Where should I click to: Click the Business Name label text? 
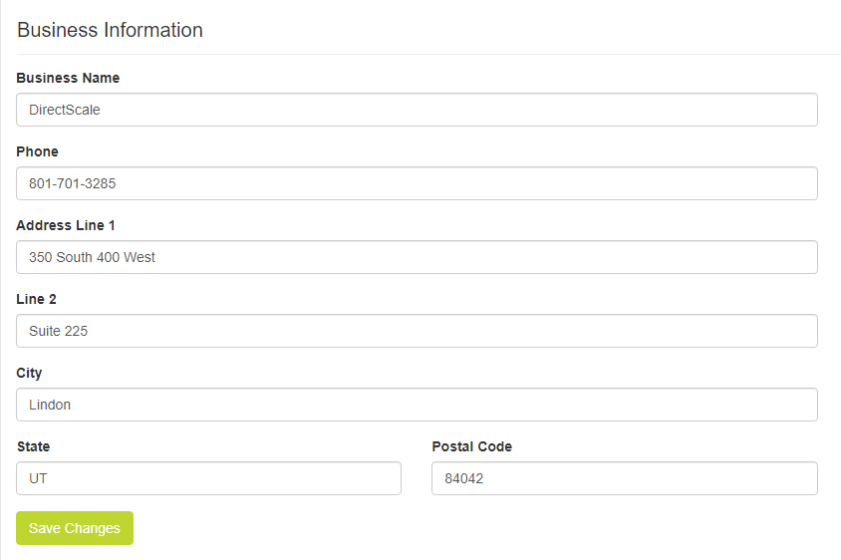point(68,78)
